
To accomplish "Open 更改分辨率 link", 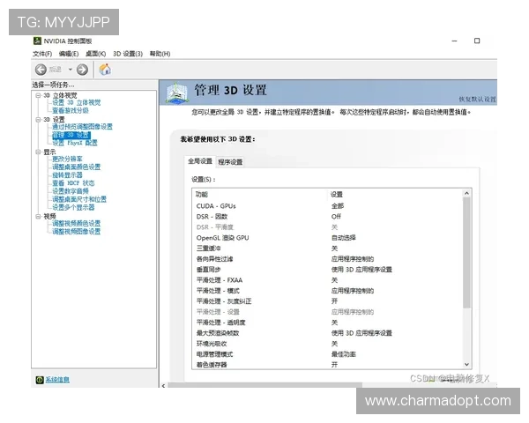I will pyautogui.click(x=67, y=159).
